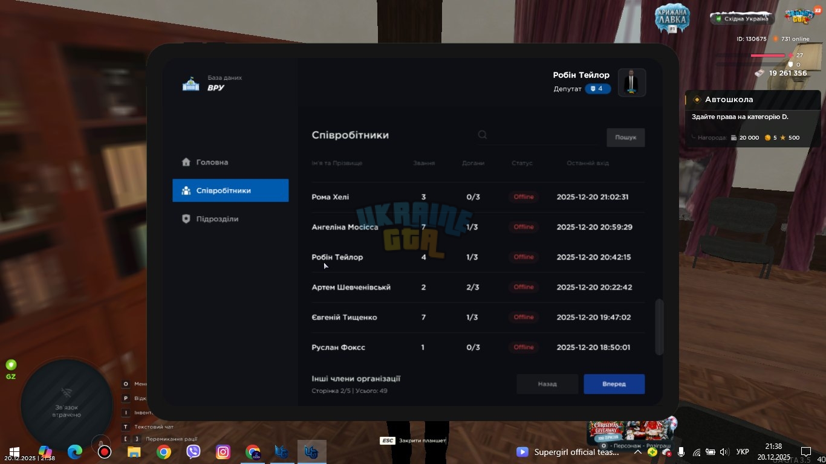Open Microsoft Copilot from the taskbar
Image resolution: width=826 pixels, height=464 pixels.
pos(45,452)
